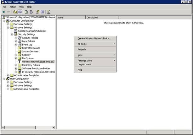Expand Software Settings under Computer Configuration

(8, 24)
